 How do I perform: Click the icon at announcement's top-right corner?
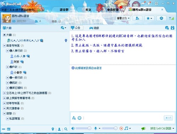coord(172,28)
